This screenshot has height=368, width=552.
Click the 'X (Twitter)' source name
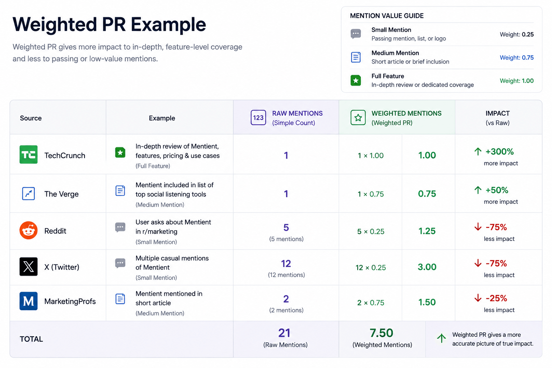click(x=62, y=267)
